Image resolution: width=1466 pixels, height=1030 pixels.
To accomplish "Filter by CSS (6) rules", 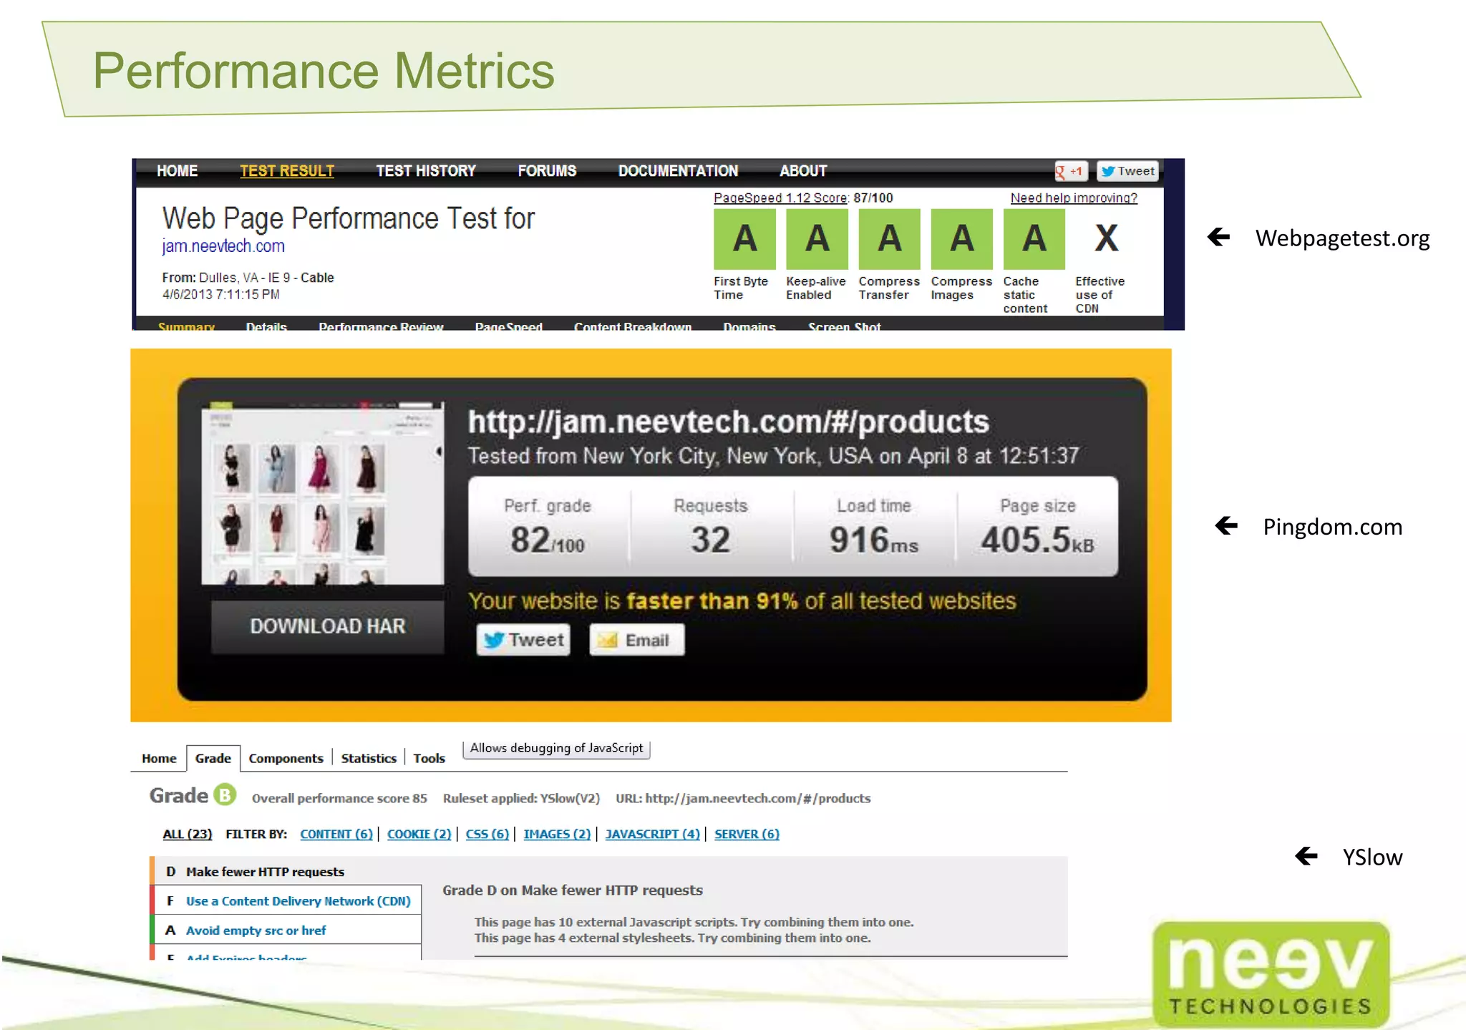I will click(487, 834).
